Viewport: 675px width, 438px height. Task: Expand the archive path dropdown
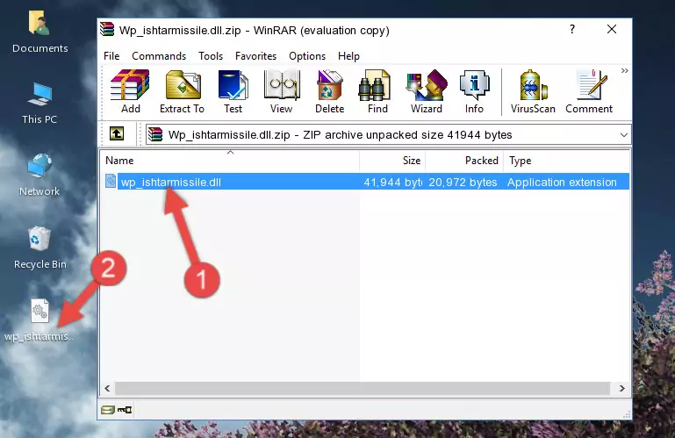623,135
